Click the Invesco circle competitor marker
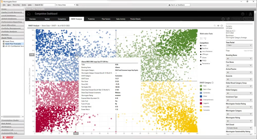Screen dimensions: 257x139 [201, 46]
